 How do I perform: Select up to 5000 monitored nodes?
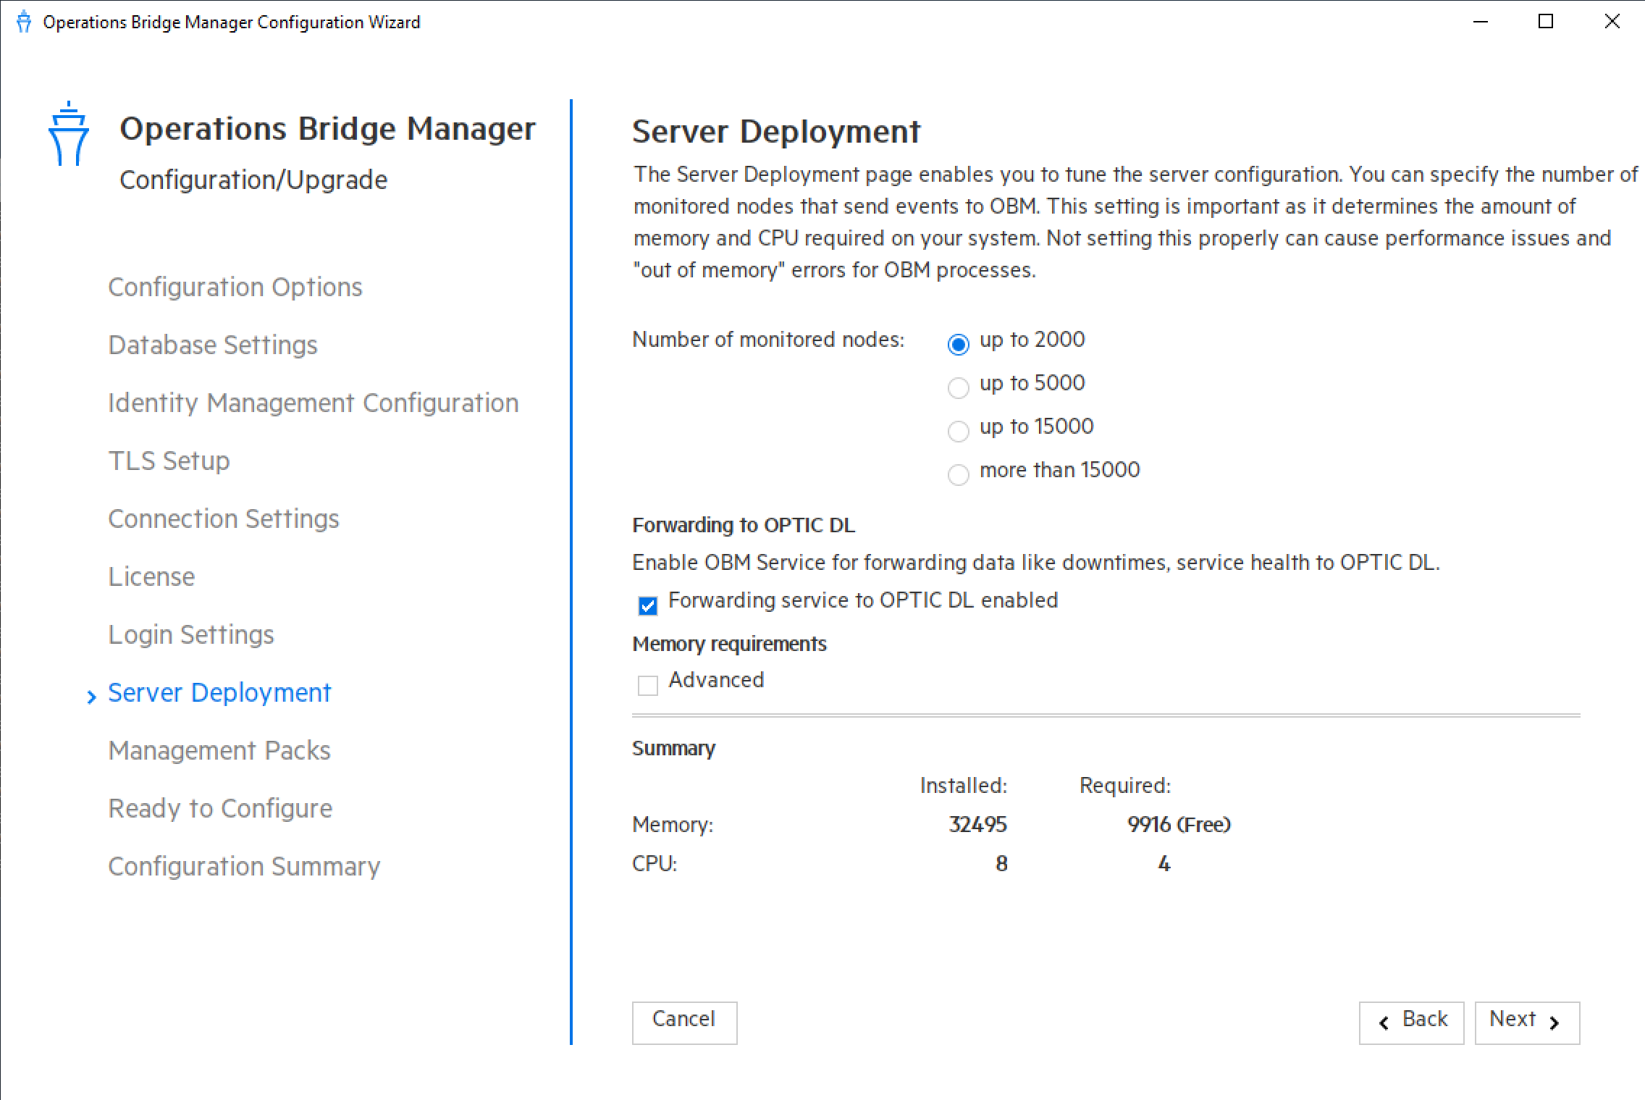pyautogui.click(x=958, y=387)
